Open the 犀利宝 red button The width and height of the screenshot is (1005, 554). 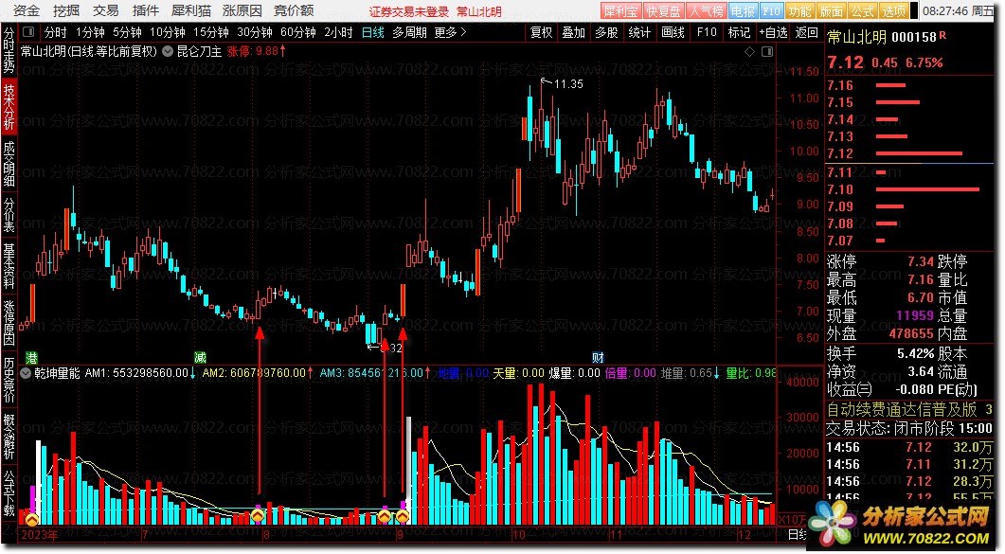[x=621, y=10]
